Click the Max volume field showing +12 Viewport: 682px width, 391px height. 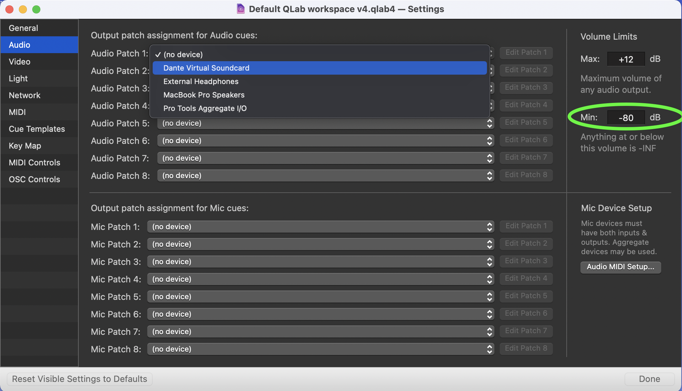(x=626, y=59)
